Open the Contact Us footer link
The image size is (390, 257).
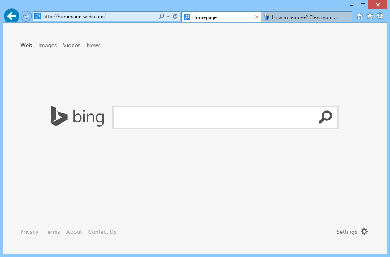click(x=102, y=232)
